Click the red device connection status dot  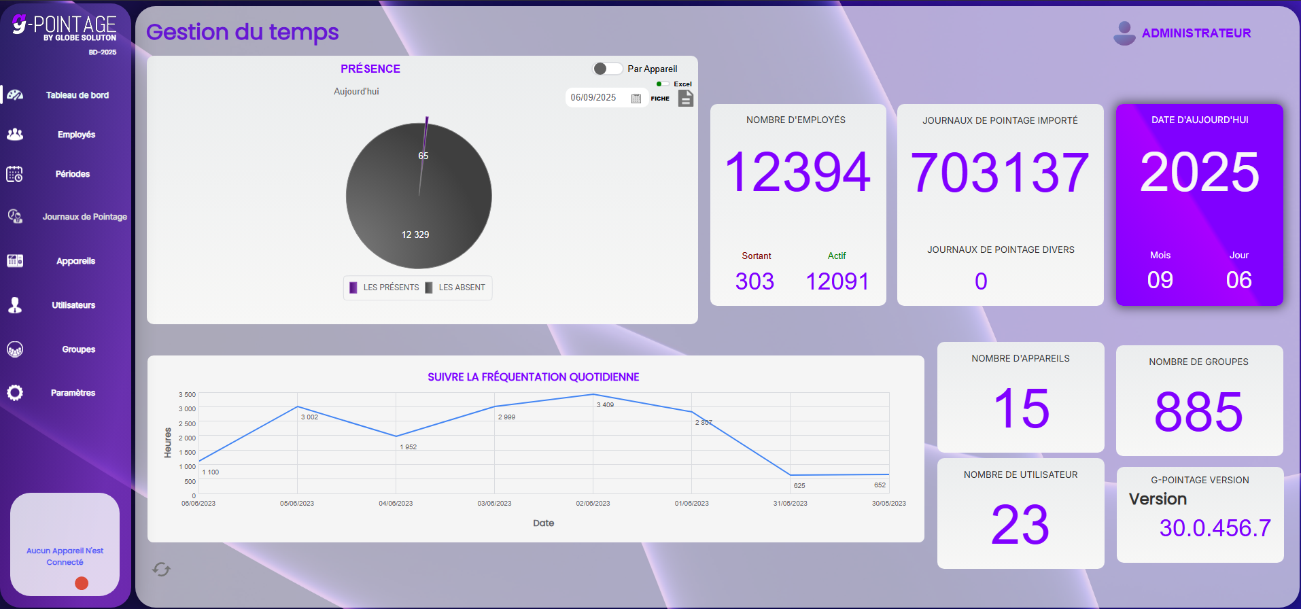point(82,583)
